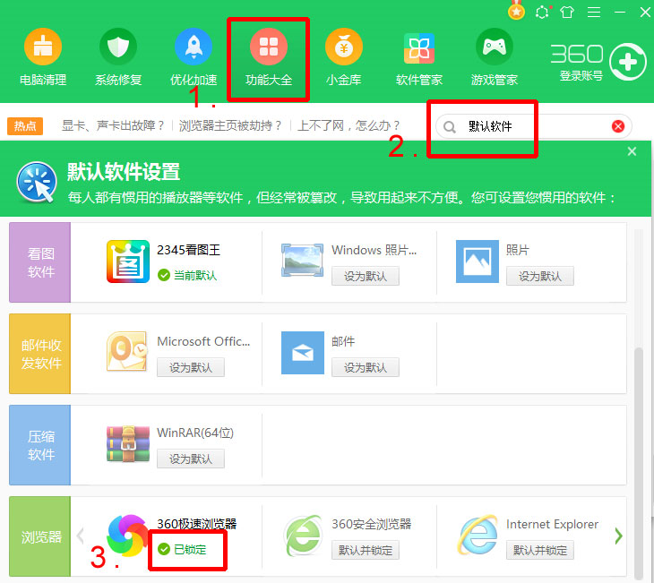Click the 热点 orange tag

coord(25,126)
